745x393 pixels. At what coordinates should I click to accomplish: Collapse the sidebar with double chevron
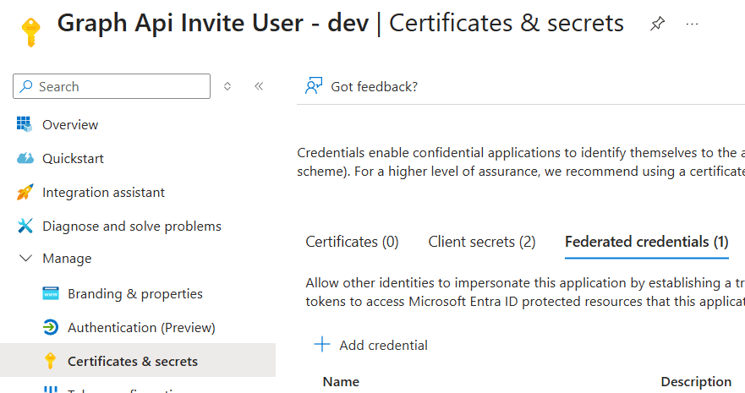coord(259,86)
